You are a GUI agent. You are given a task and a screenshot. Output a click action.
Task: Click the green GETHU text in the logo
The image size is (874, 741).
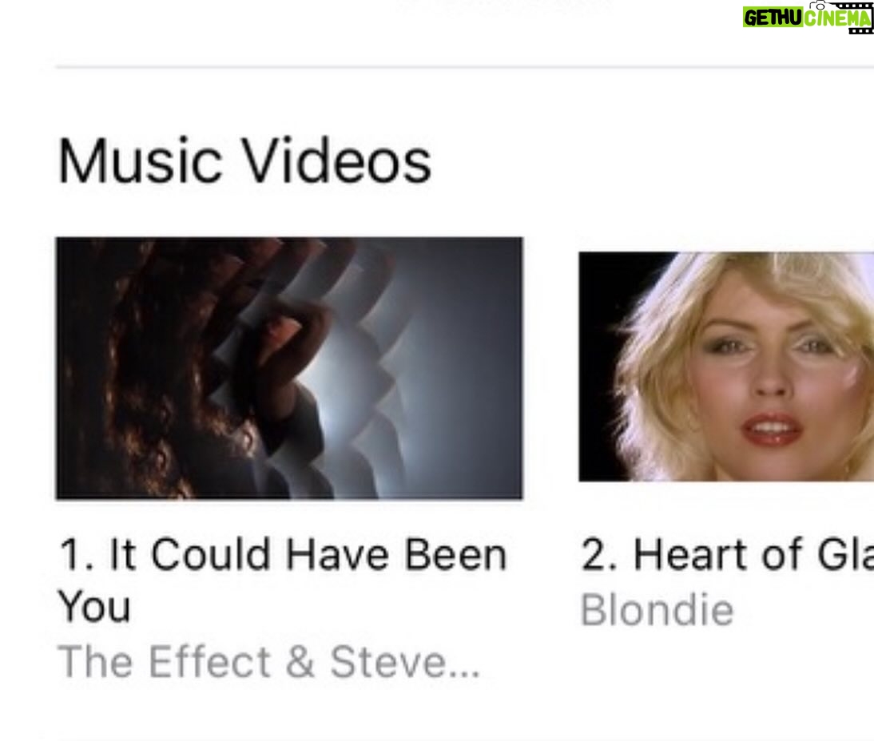coord(773,18)
